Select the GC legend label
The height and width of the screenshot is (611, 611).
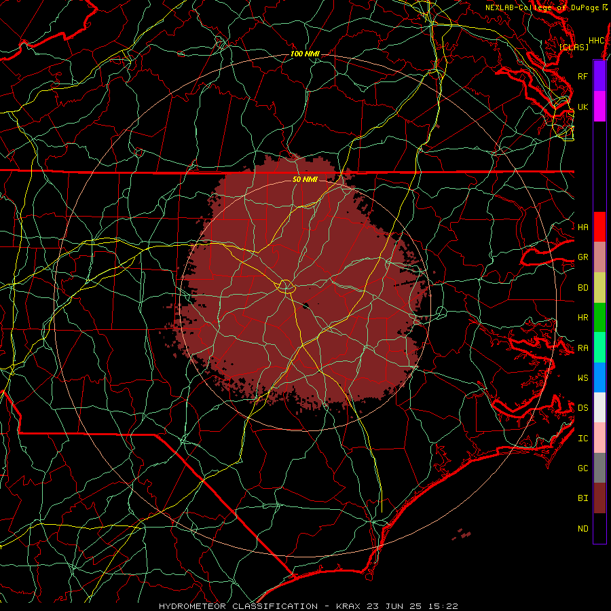coord(583,468)
